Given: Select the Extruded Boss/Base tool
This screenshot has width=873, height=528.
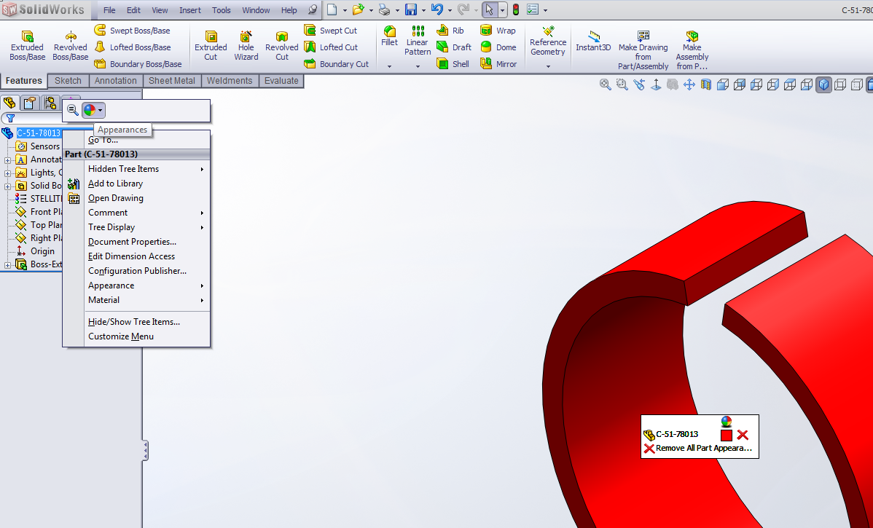Looking at the screenshot, I should click(27, 45).
